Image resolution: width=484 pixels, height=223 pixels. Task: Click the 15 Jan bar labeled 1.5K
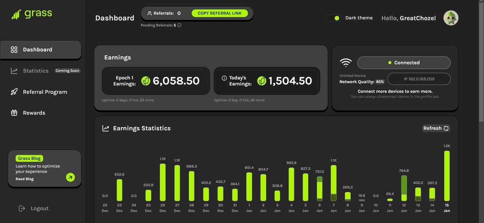[446, 176]
